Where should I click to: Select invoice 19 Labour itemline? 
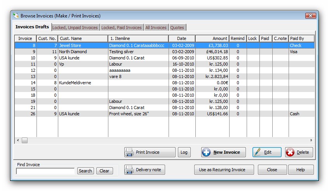coord(138,101)
